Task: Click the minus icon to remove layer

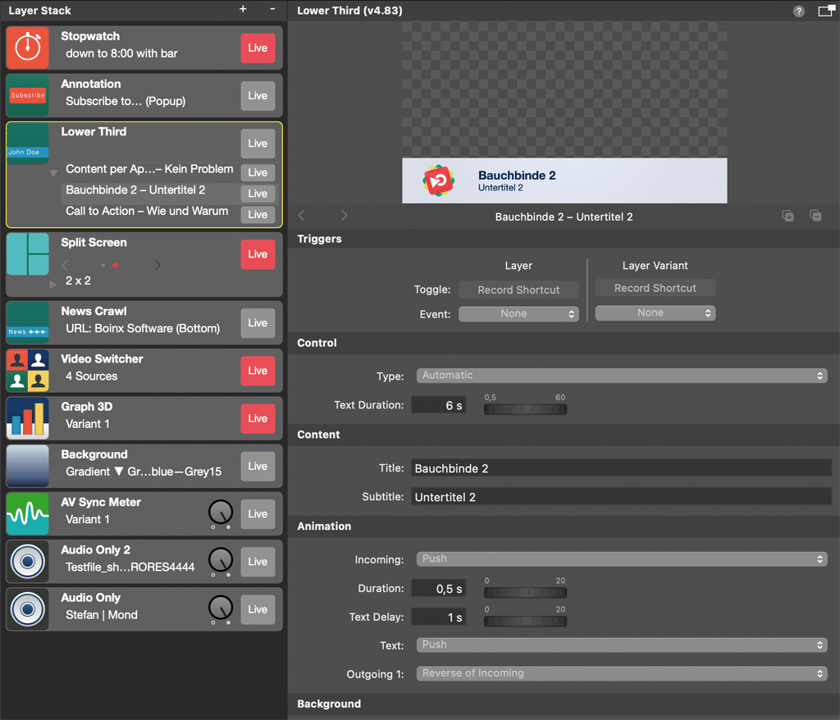Action: pyautogui.click(x=272, y=9)
